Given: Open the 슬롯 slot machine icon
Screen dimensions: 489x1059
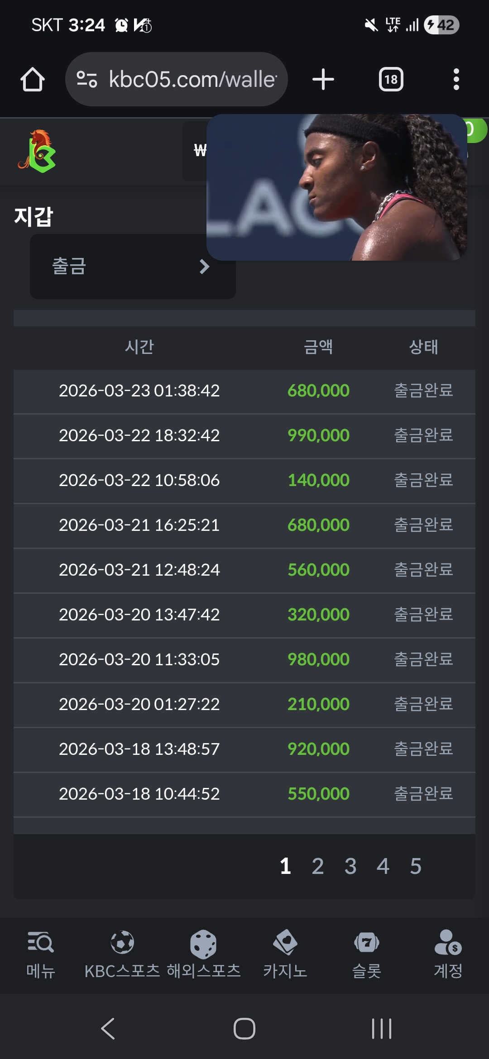Looking at the screenshot, I should (x=367, y=942).
